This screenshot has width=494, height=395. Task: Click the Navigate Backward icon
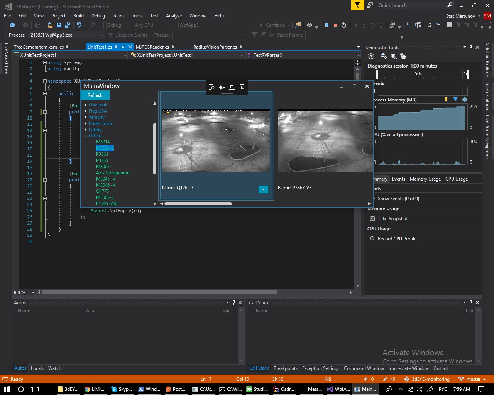coord(12,25)
